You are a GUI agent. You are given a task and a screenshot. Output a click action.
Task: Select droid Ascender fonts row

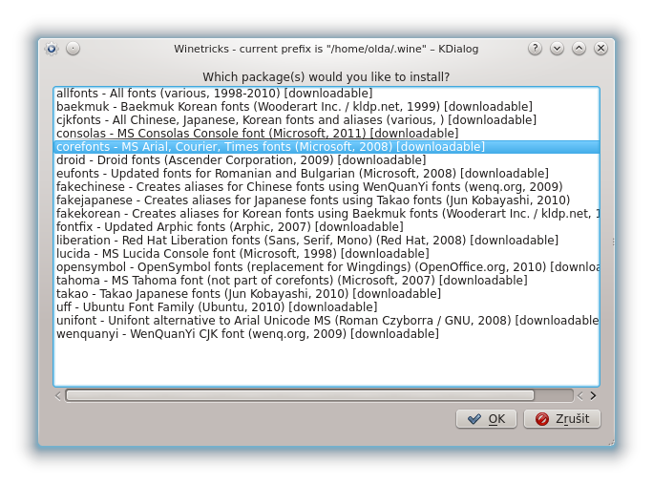click(x=326, y=160)
